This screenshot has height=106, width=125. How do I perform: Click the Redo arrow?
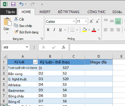[x=32, y=4]
